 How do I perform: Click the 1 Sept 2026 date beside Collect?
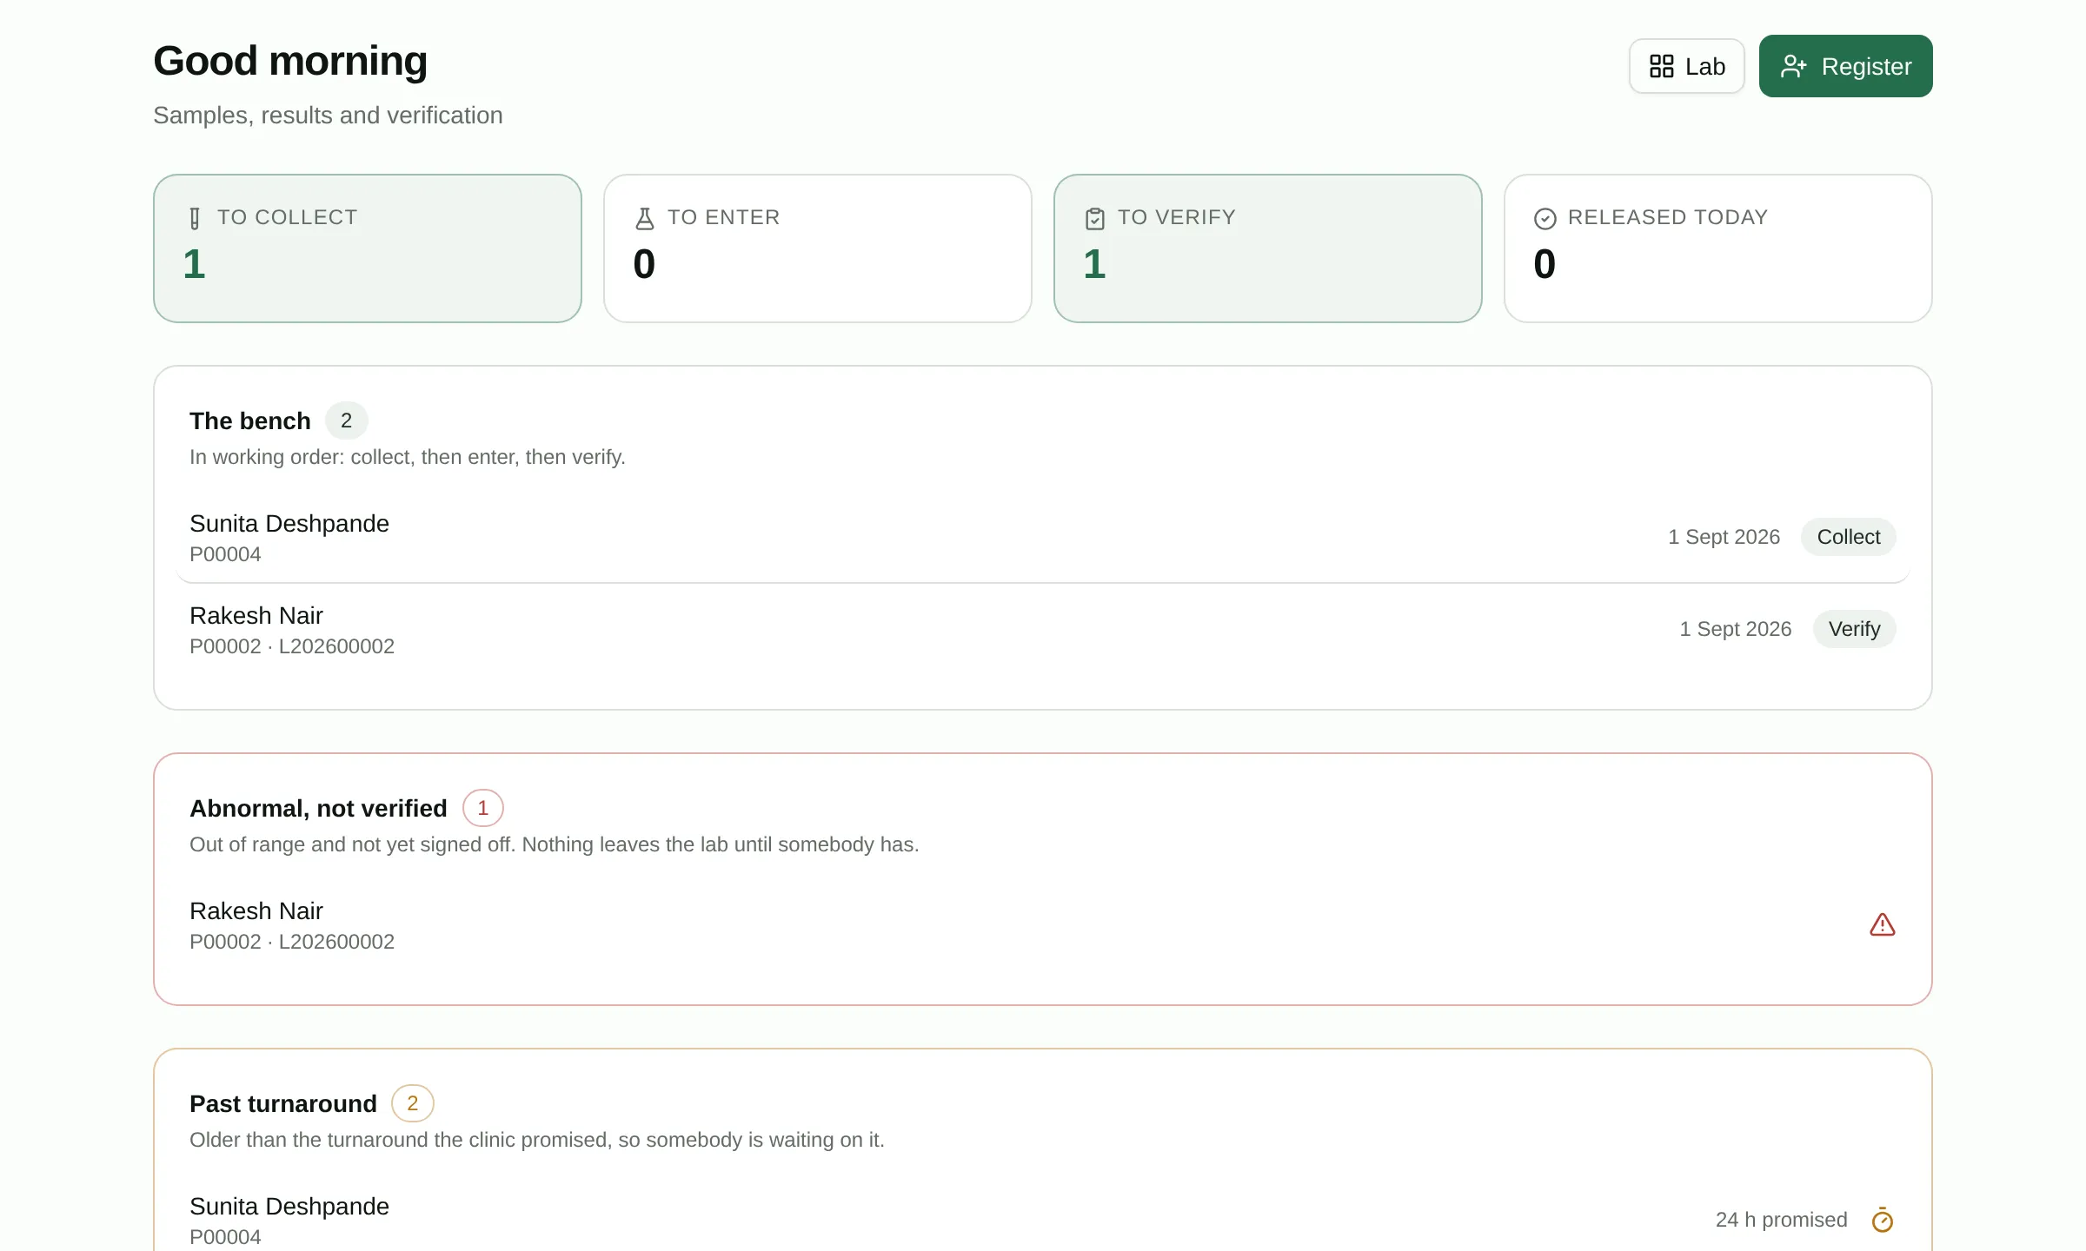1724,537
